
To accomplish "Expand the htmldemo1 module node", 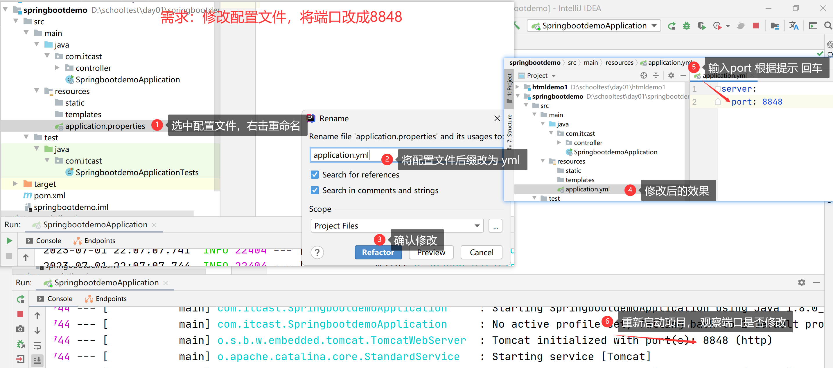I will (x=517, y=87).
